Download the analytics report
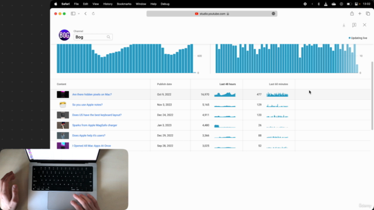The height and width of the screenshot is (210, 374). click(x=344, y=25)
